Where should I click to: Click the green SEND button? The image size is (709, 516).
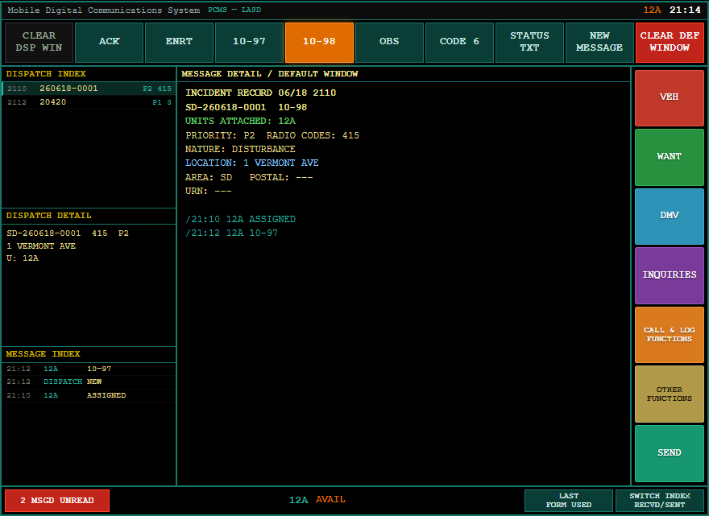coord(670,453)
